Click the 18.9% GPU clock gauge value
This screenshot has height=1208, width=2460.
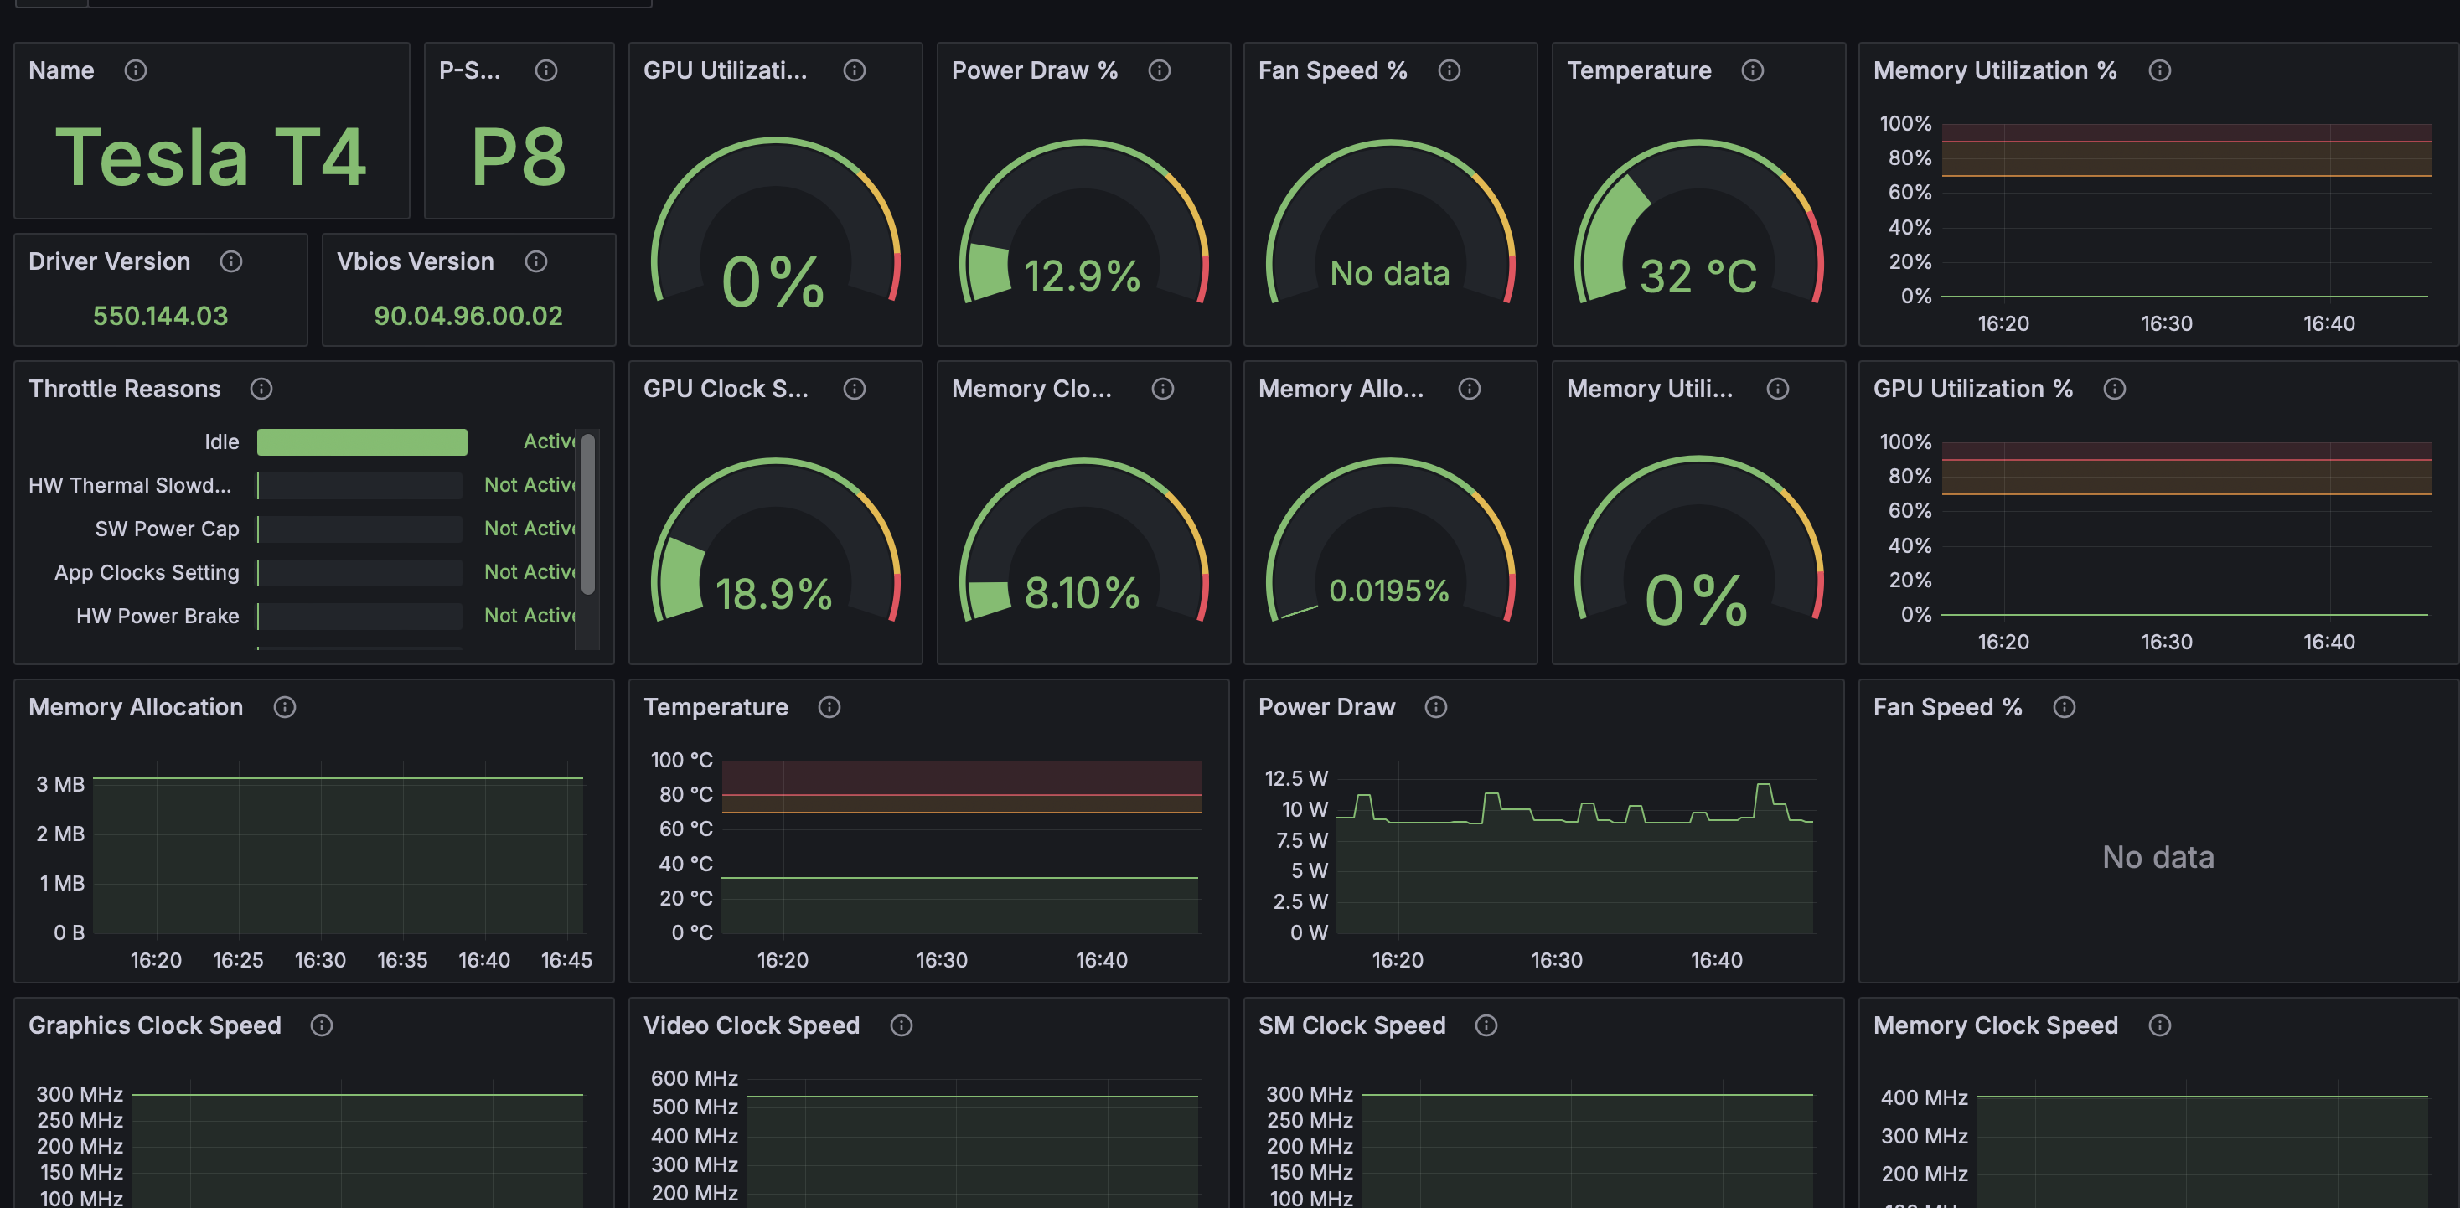coord(773,594)
